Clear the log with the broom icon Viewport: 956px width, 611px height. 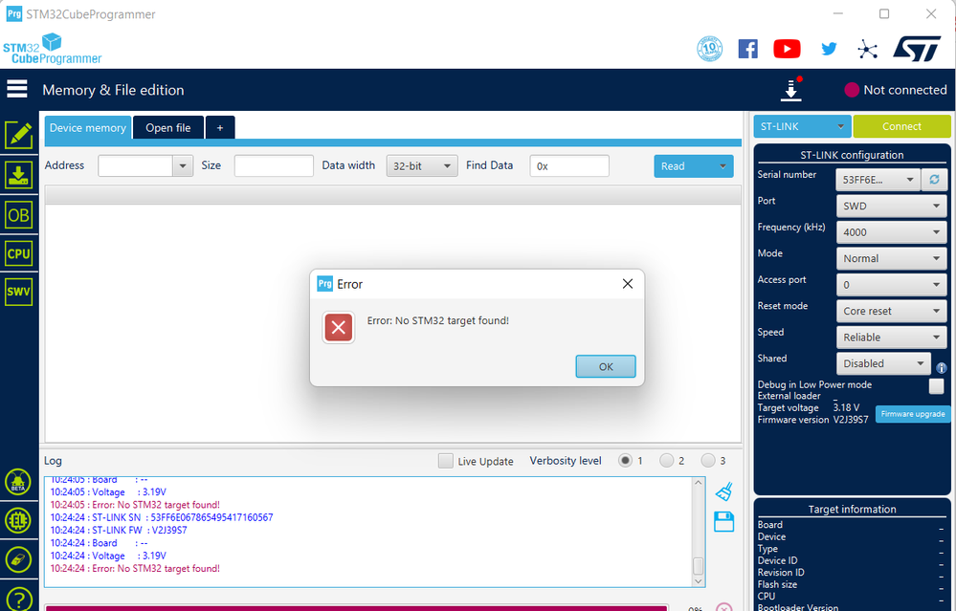point(724,491)
